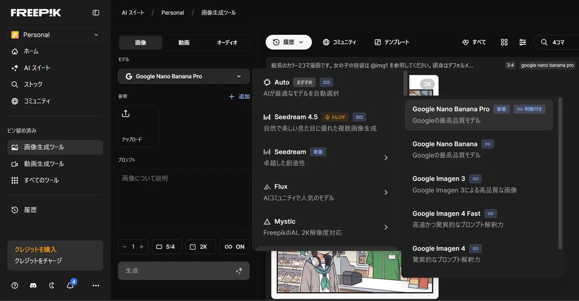This screenshot has height=301, width=579.
Task: Select Google Nano Banana Pro submenu option
Action: point(479,115)
